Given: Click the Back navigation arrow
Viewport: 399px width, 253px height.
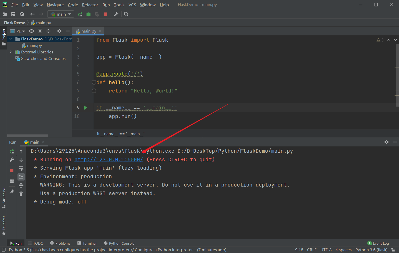Looking at the screenshot, I should [x=32, y=14].
